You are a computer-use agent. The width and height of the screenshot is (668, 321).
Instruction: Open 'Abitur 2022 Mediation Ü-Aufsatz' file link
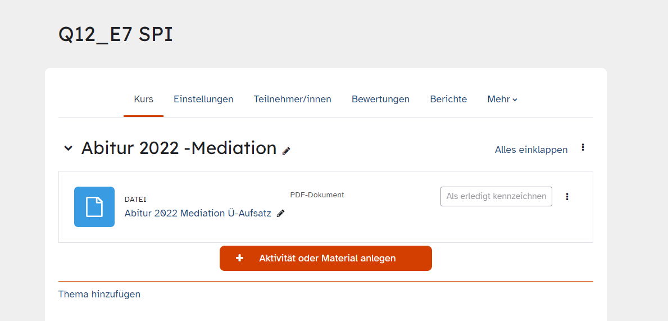pos(198,214)
